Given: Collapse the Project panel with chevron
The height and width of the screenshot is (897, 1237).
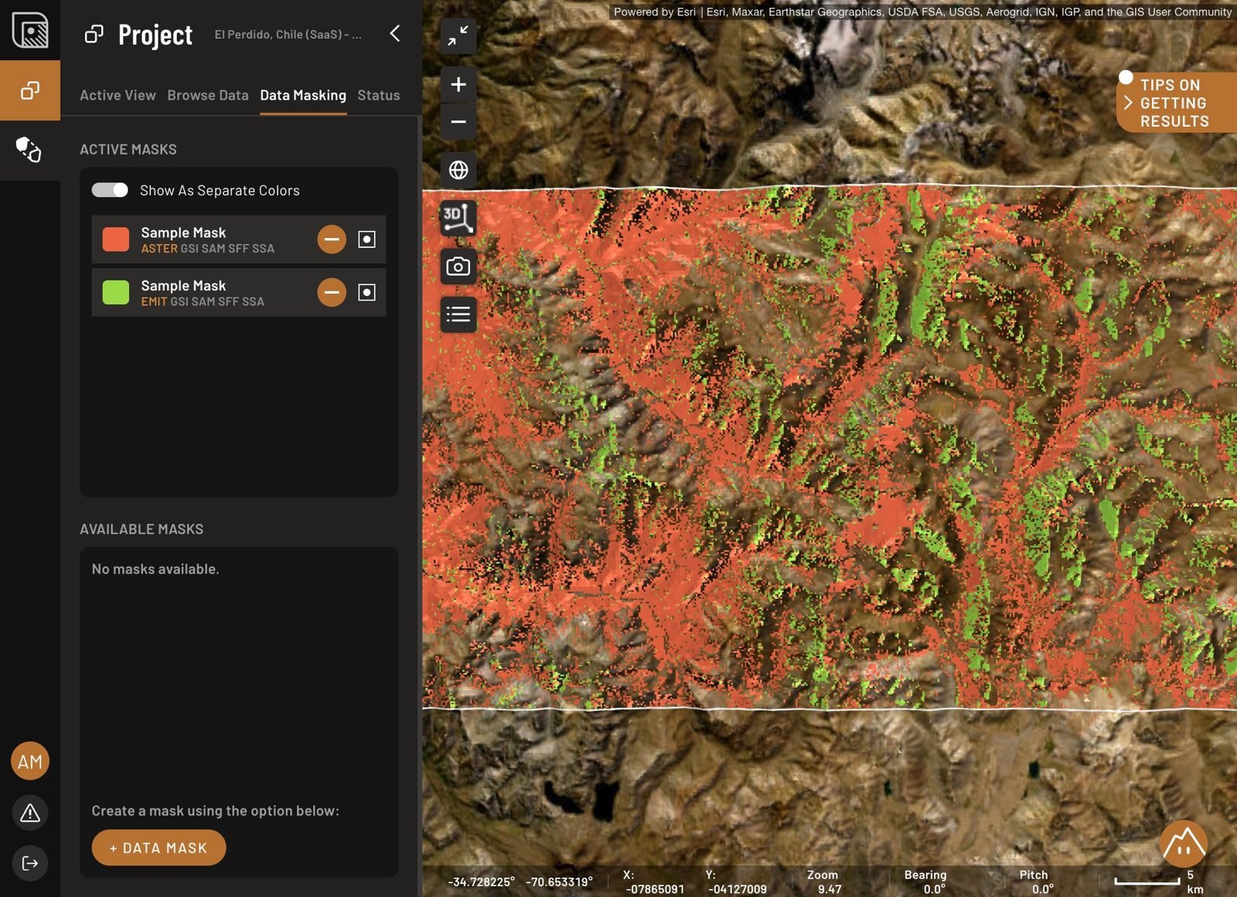Looking at the screenshot, I should (395, 33).
